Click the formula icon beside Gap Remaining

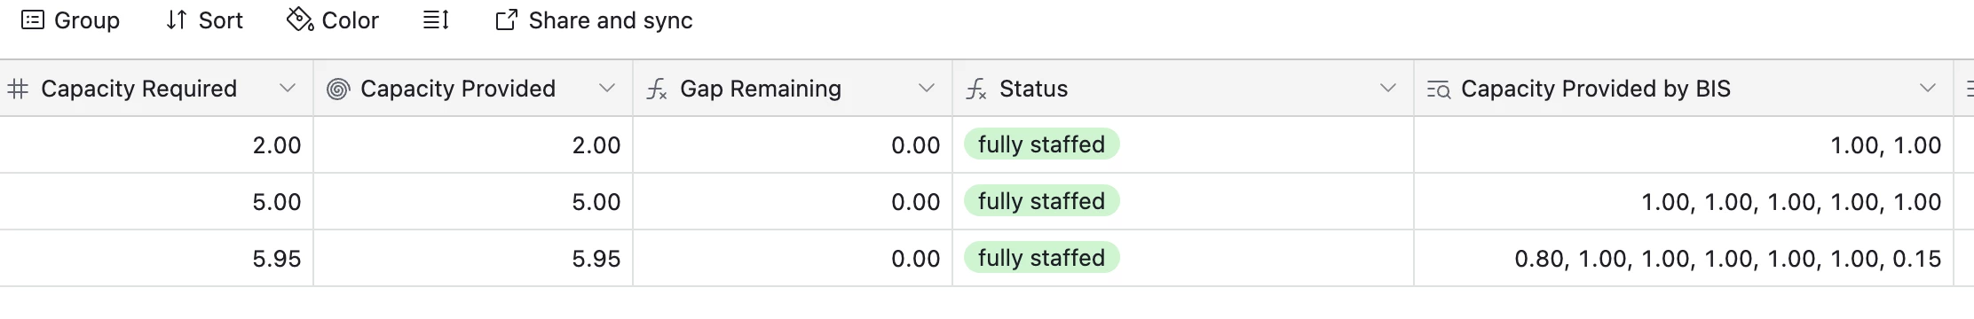pyautogui.click(x=657, y=89)
